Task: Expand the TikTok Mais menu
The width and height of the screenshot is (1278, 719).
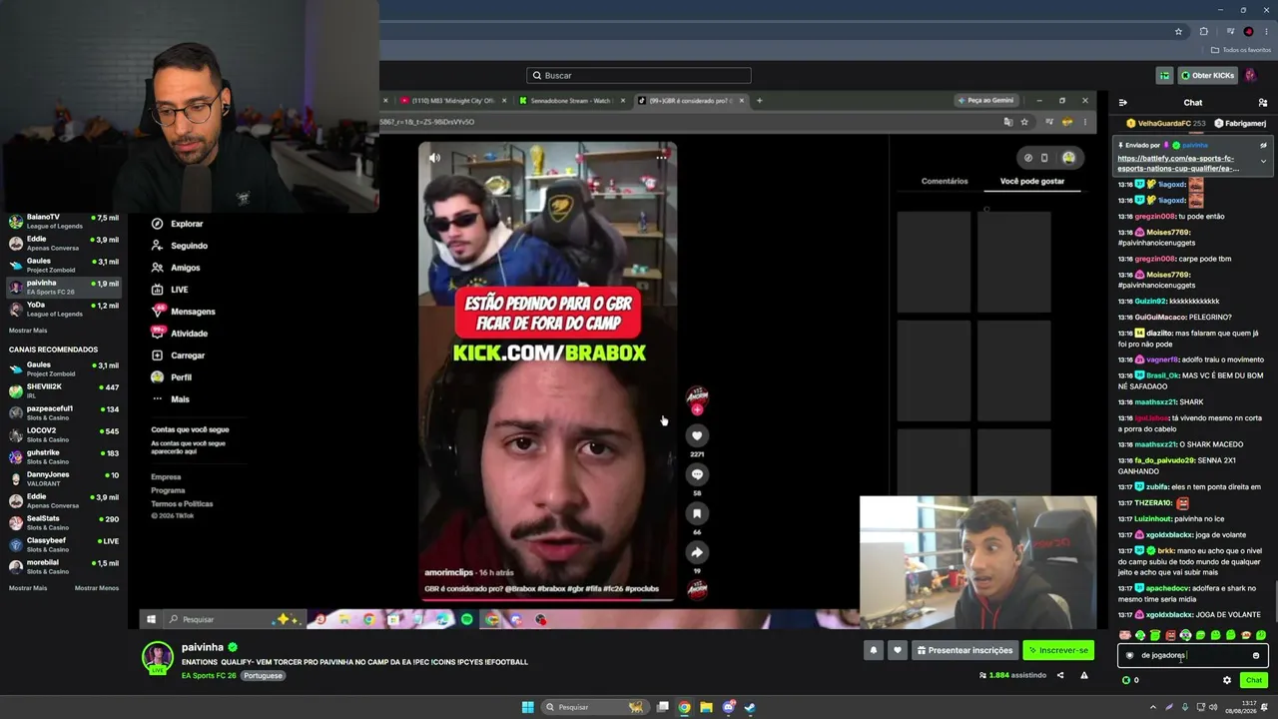Action: click(170, 399)
